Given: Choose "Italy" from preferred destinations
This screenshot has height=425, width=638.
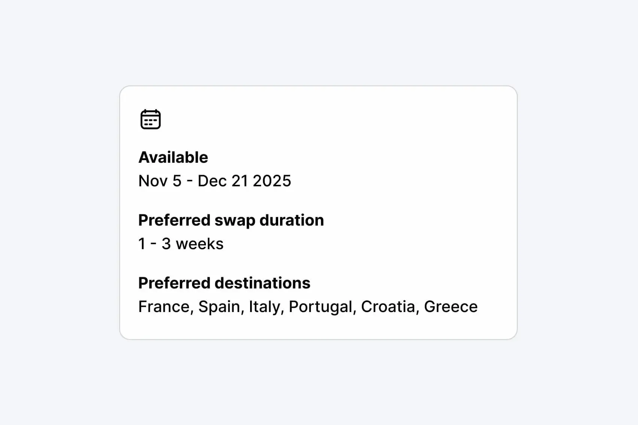Looking at the screenshot, I should [x=265, y=307].
